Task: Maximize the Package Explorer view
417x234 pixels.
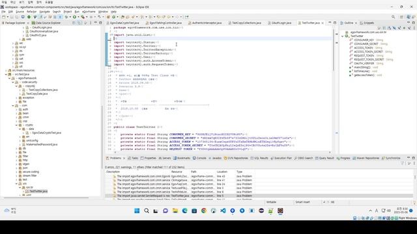Action: click(x=100, y=23)
